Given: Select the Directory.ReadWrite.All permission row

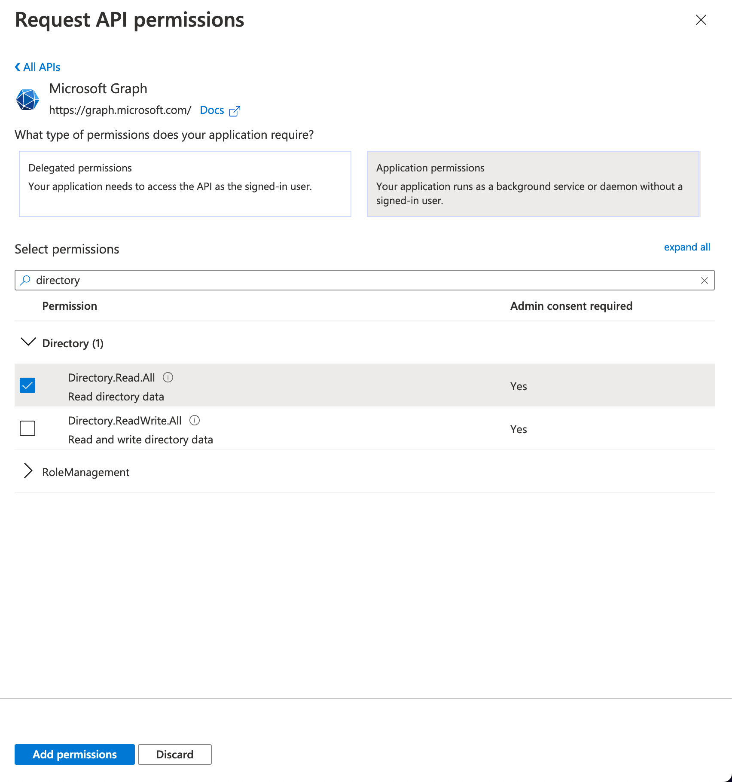Looking at the screenshot, I should 365,428.
